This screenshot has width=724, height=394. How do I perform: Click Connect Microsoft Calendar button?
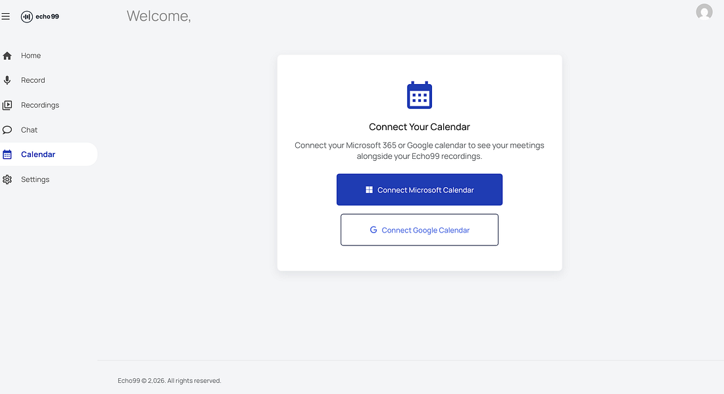[420, 190]
